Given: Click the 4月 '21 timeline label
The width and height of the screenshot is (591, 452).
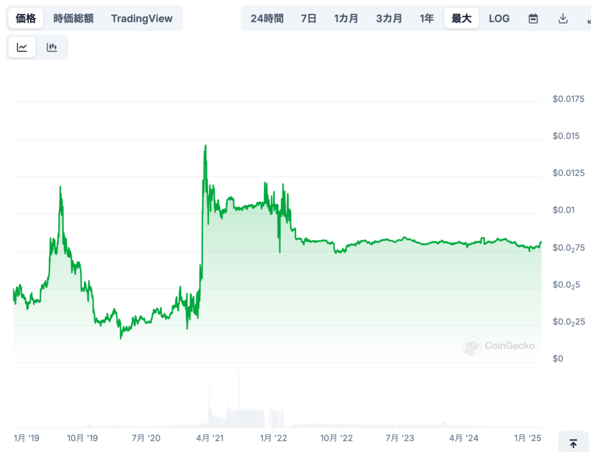Looking at the screenshot, I should [210, 438].
